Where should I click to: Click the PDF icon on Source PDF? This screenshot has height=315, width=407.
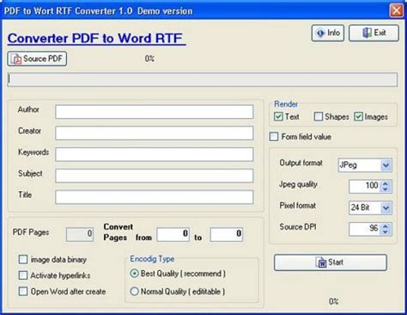16,59
